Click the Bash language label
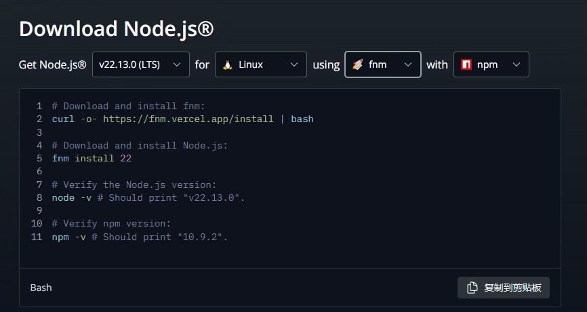Viewport: 587px width, 312px height. click(41, 288)
